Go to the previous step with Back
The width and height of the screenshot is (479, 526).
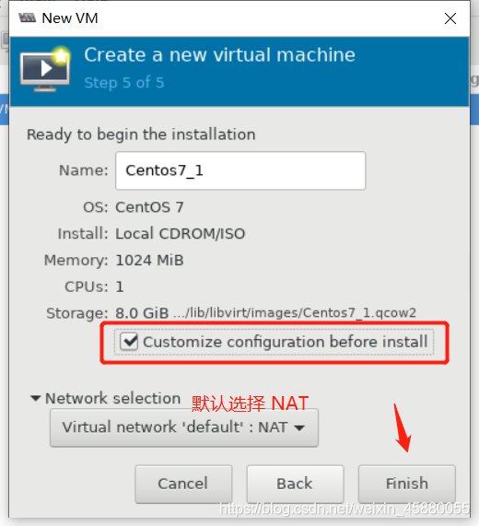pos(295,484)
